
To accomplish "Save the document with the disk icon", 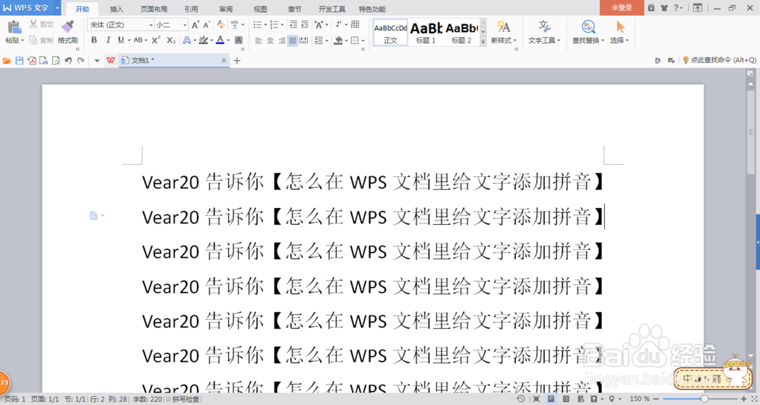I will tap(20, 61).
